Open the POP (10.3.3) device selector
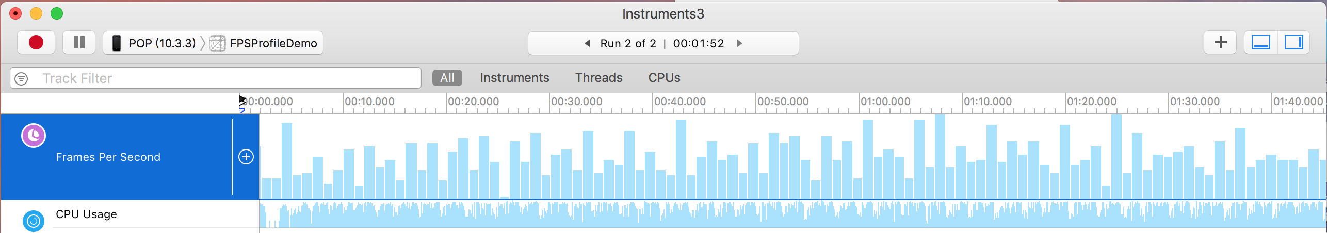Image resolution: width=1327 pixels, height=233 pixels. [154, 43]
